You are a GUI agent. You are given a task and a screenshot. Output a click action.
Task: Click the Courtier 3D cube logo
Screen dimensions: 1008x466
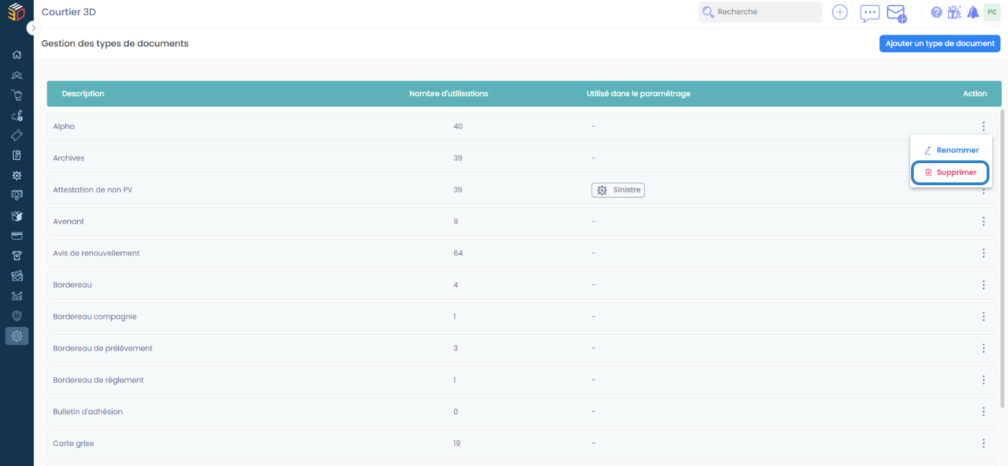(17, 12)
